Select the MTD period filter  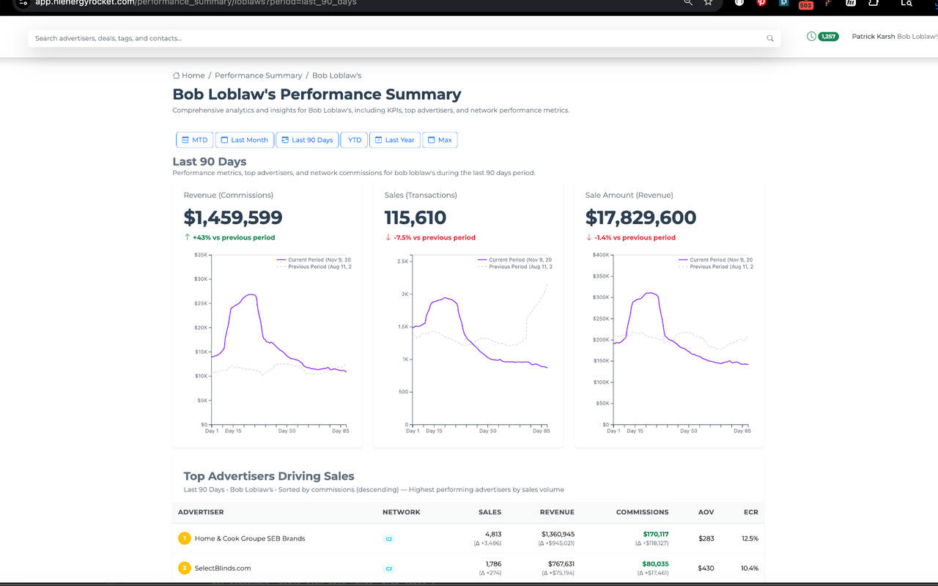click(194, 140)
